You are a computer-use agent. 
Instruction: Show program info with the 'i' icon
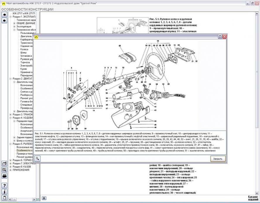click(4, 192)
